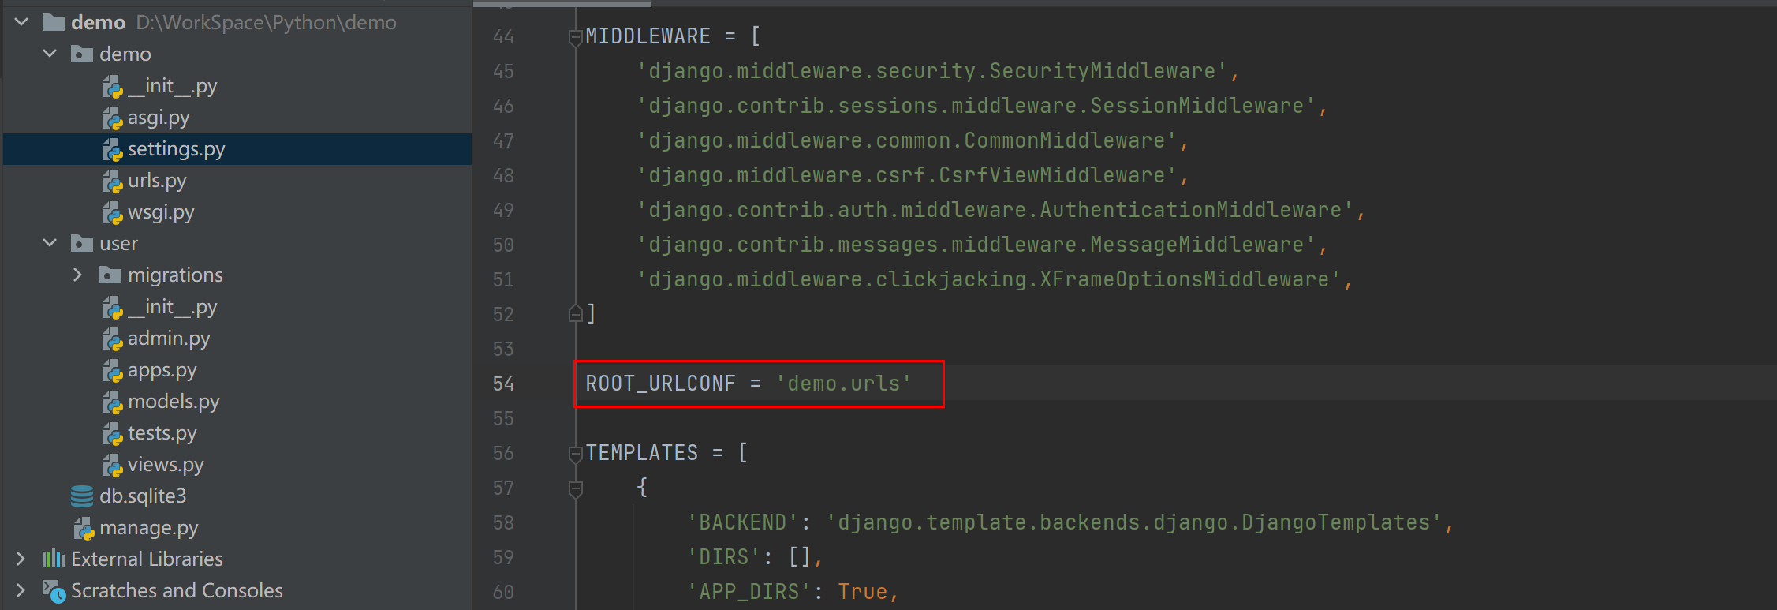This screenshot has width=1777, height=610.
Task: Click the XFrameOptionsMiddleware string on line 51
Action: (x=989, y=279)
